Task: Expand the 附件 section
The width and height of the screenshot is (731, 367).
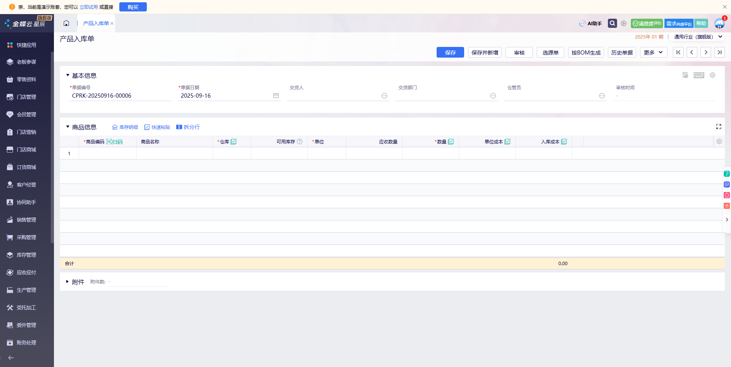Action: tap(68, 282)
